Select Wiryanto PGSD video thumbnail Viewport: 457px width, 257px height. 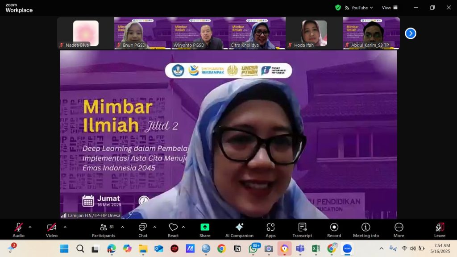pos(199,33)
